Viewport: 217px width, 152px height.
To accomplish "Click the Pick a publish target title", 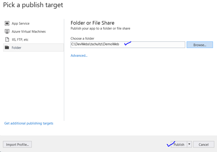I will 33,5.
